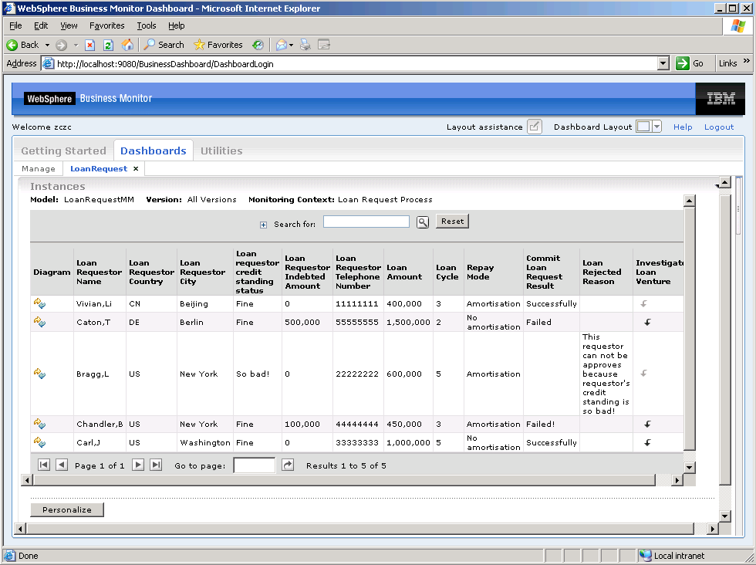
Task: Click the Help link in the dashboard header
Action: pyautogui.click(x=683, y=127)
